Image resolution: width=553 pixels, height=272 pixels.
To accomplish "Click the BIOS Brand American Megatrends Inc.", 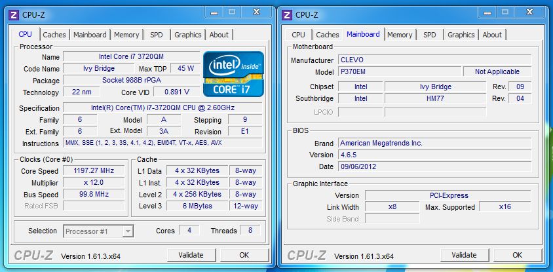I will [434, 143].
